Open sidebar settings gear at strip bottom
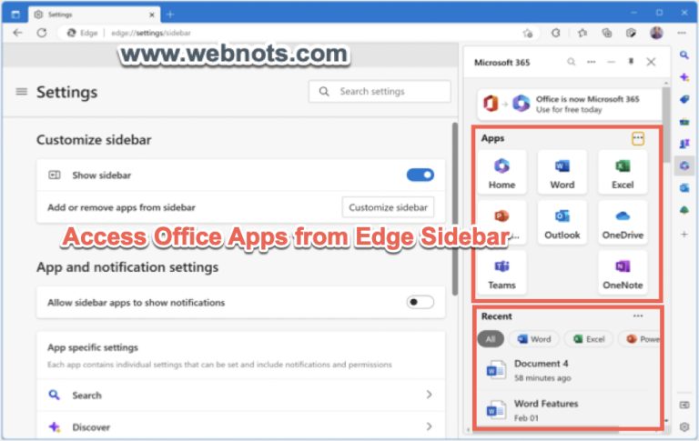The width and height of the screenshot is (699, 441). click(x=684, y=426)
